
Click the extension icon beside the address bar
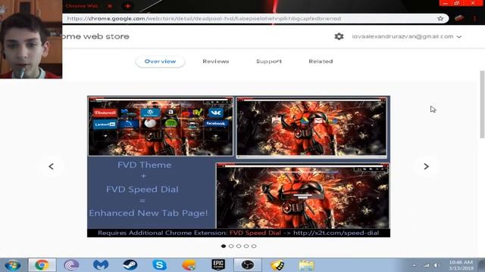pyautogui.click(x=459, y=18)
